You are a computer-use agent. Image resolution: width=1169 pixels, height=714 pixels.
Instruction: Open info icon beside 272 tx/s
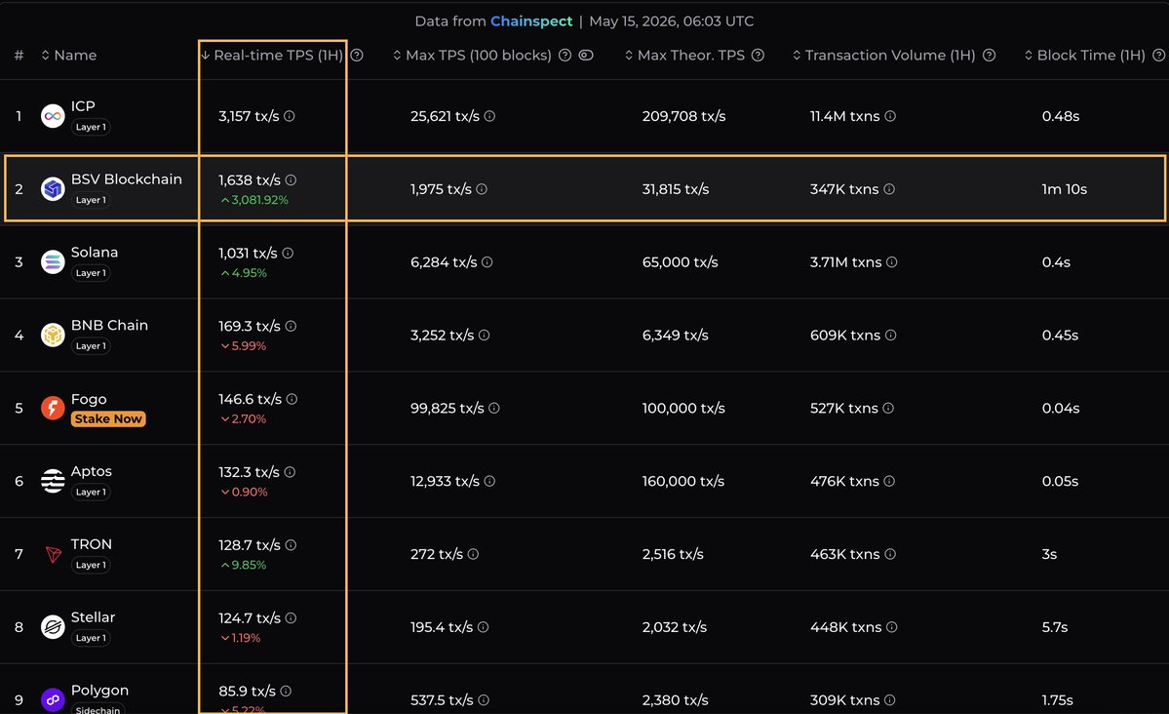coord(474,554)
